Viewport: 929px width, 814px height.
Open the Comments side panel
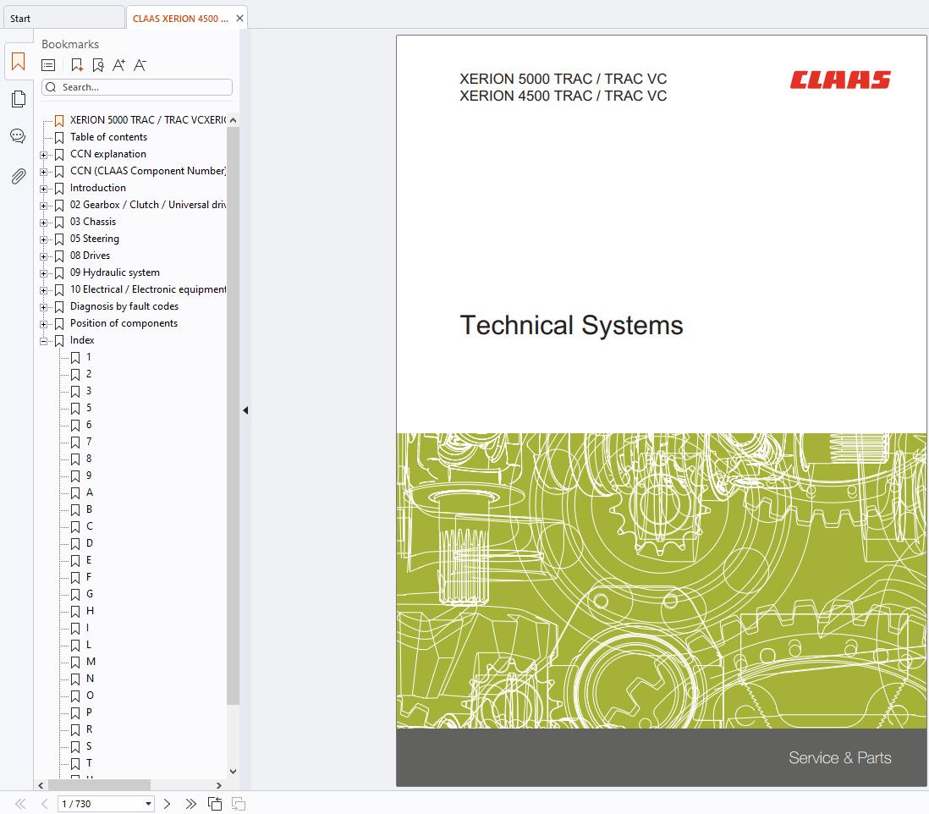(18, 136)
